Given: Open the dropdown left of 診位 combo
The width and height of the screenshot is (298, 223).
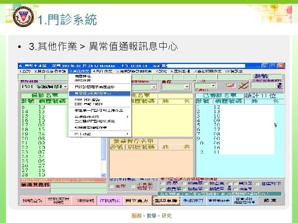Looking at the screenshot, I should tap(154, 87).
